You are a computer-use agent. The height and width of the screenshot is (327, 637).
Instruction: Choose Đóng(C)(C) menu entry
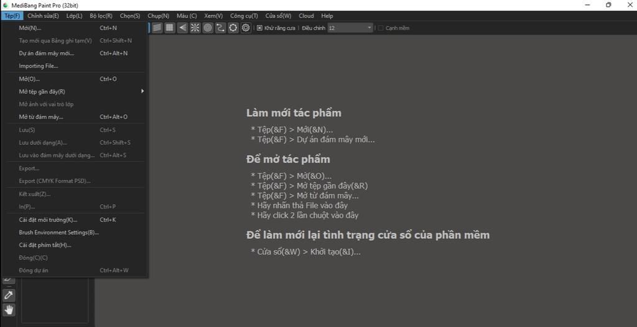(x=75, y=258)
